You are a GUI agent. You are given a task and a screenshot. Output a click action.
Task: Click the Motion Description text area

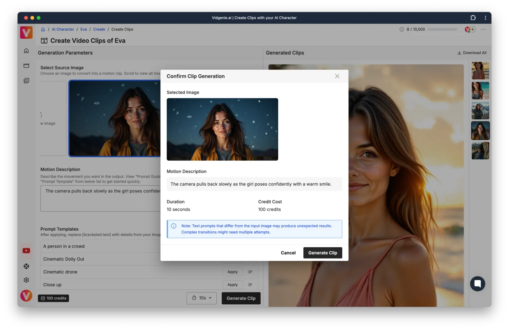point(101,198)
